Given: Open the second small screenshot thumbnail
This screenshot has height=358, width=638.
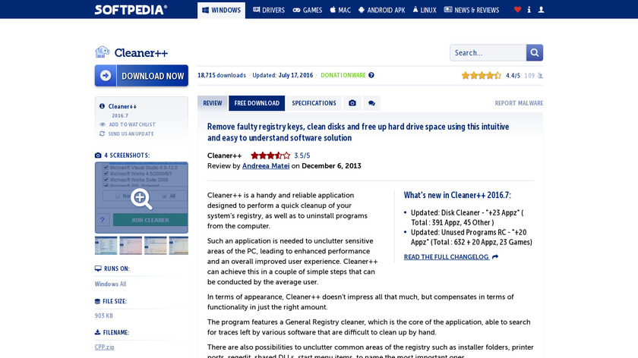Looking at the screenshot, I should (131, 246).
